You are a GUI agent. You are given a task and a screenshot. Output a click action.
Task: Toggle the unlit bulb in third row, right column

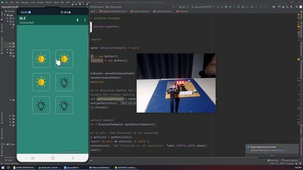pyautogui.click(x=64, y=105)
